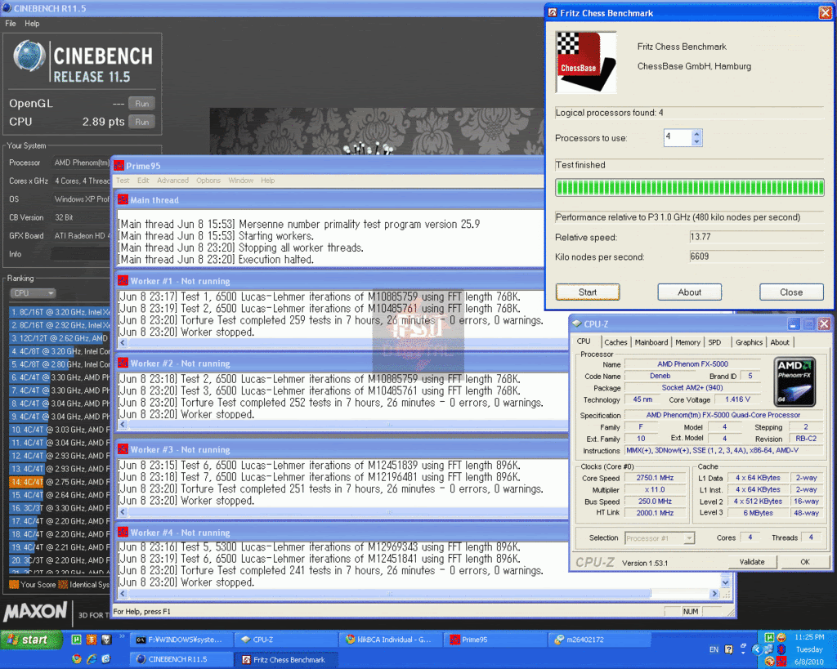Image resolution: width=837 pixels, height=669 pixels.
Task: Click Close button in Fritz Chess Benchmark
Action: (x=791, y=292)
